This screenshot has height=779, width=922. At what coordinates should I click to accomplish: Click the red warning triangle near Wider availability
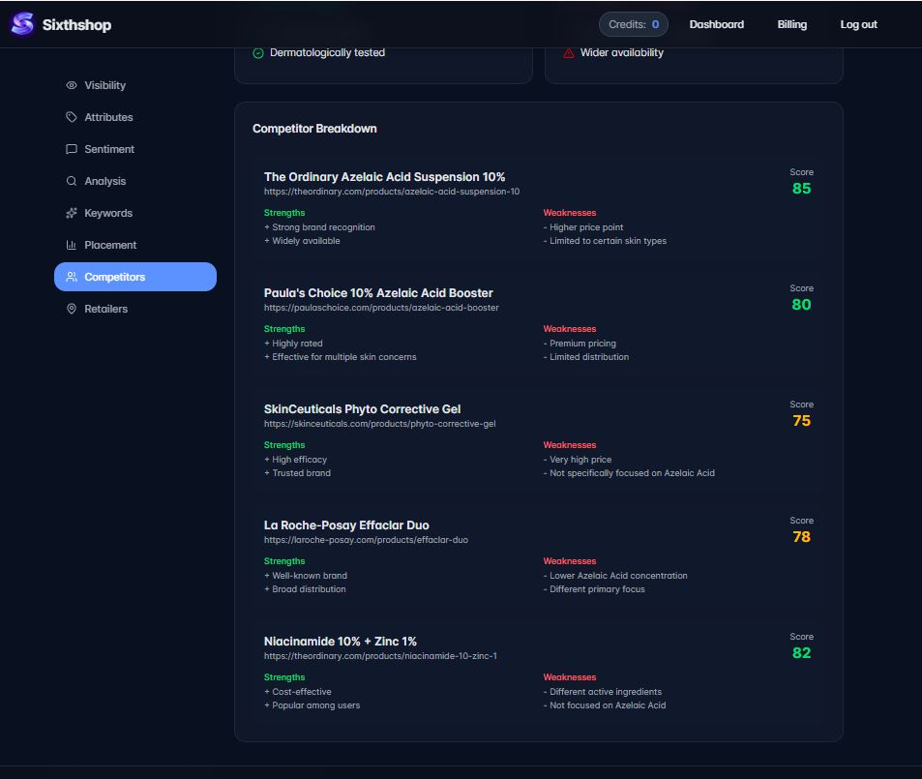click(567, 54)
